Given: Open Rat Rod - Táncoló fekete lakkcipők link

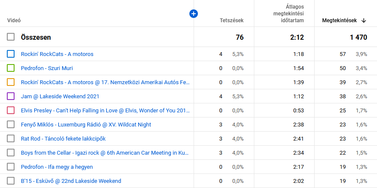Looking at the screenshot, I should [x=63, y=138].
